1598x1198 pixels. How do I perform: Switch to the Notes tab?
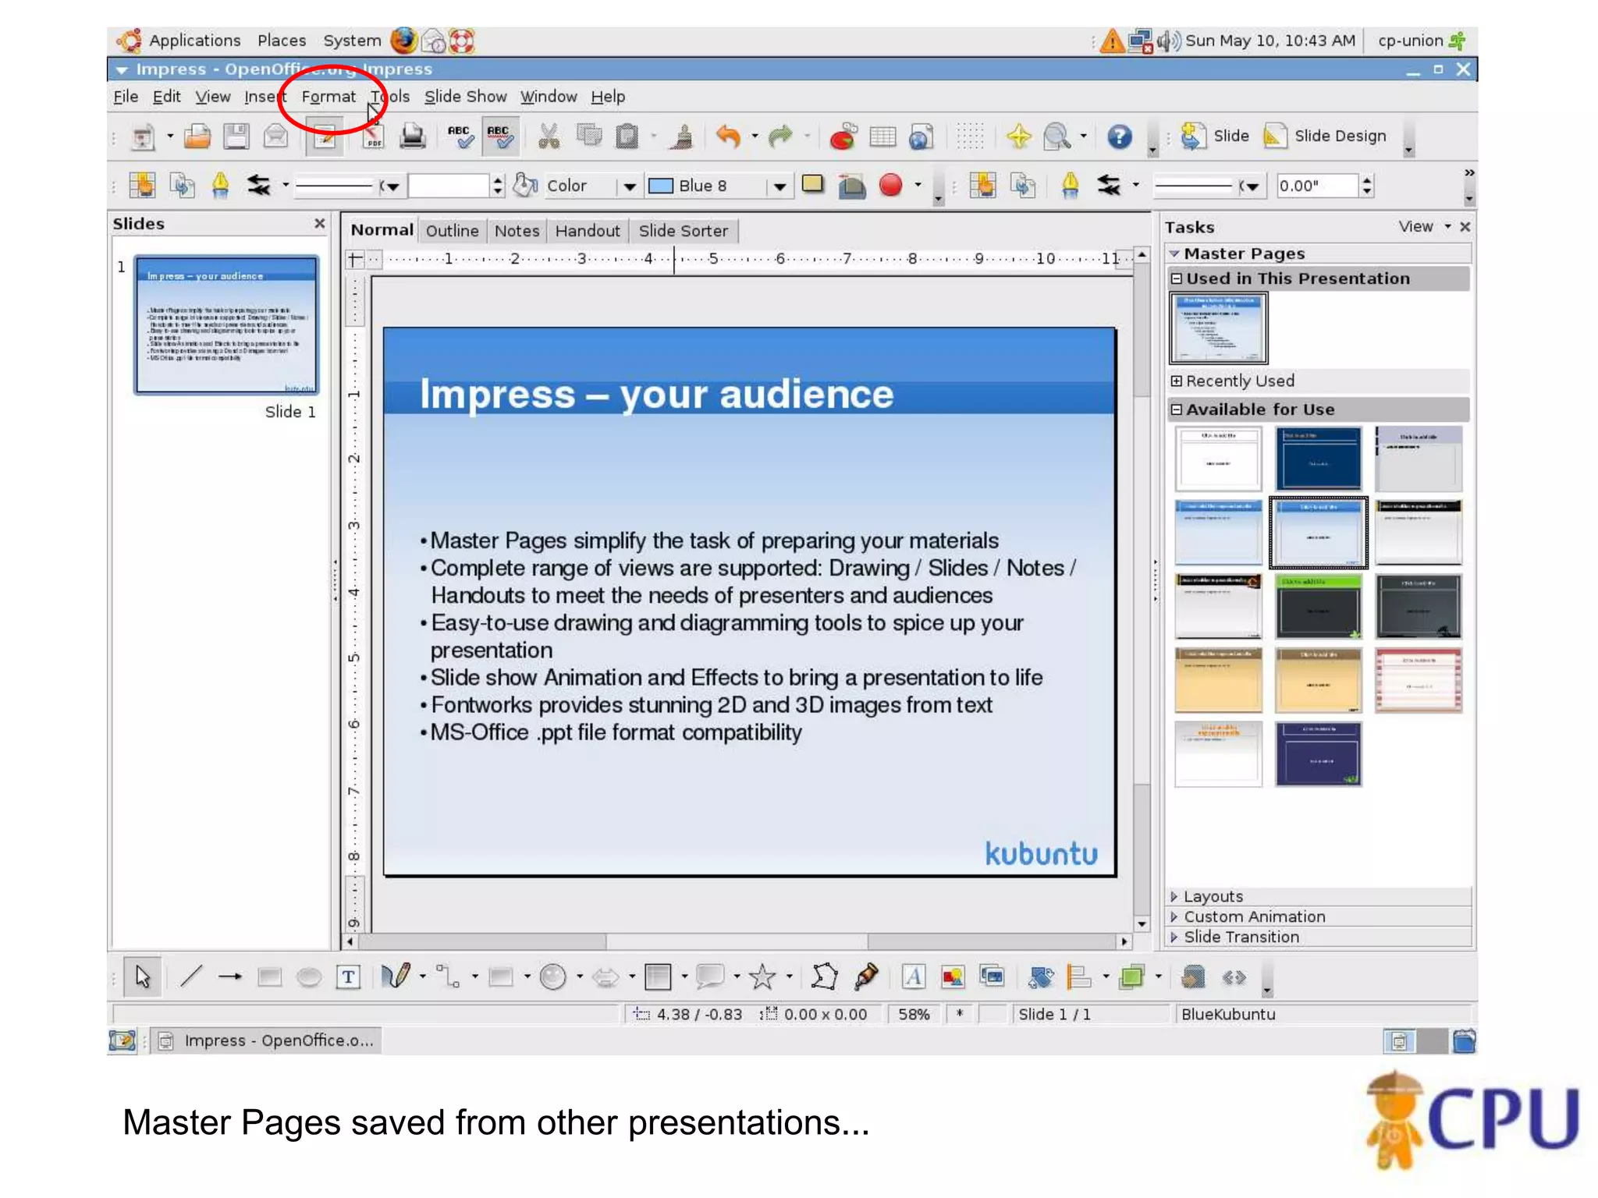coord(517,231)
